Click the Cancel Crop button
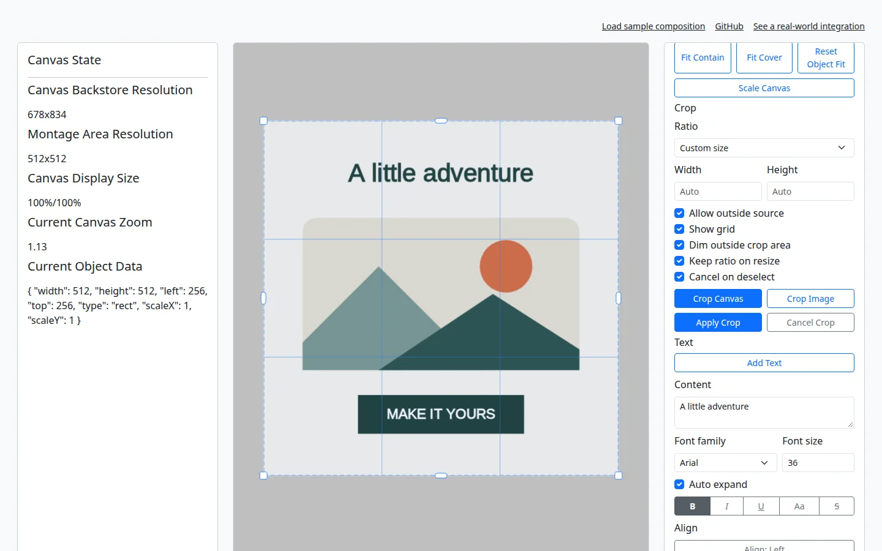Screen dimensions: 882x551 pos(810,323)
